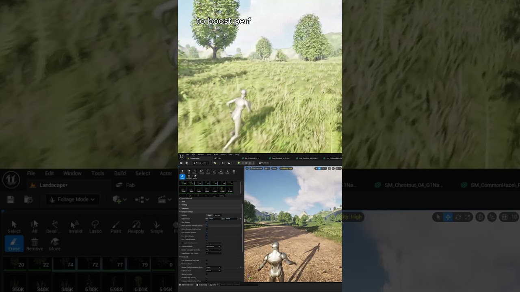Switch to the Fab tab

(217, 158)
